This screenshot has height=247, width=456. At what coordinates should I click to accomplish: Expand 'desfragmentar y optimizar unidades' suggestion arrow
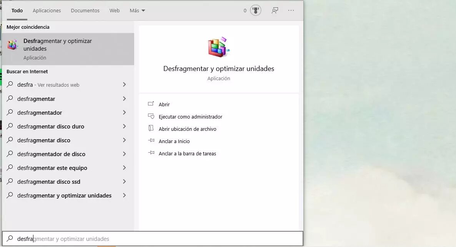[124, 195]
